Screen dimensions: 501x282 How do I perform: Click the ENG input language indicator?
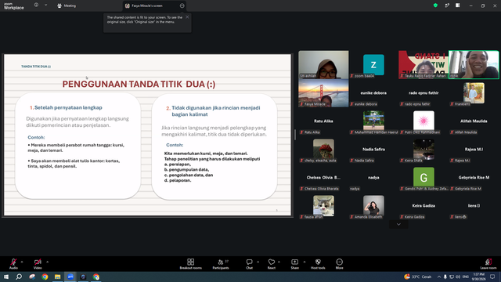point(466,277)
